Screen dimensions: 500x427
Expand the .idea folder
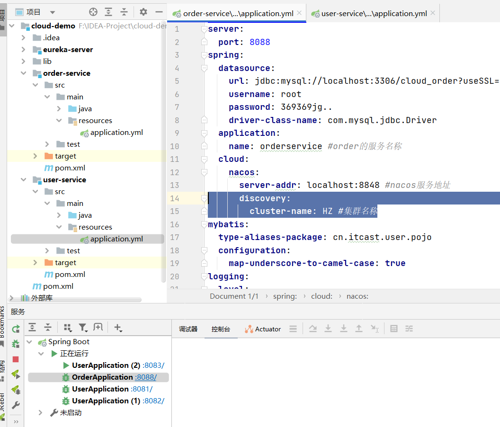coord(23,37)
